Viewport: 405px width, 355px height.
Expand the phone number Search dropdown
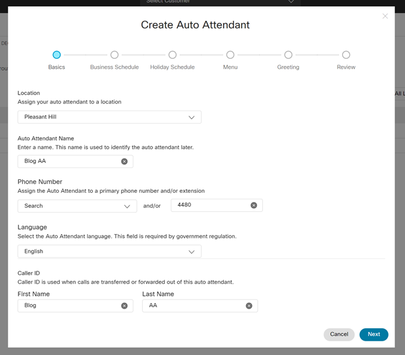pyautogui.click(x=77, y=206)
